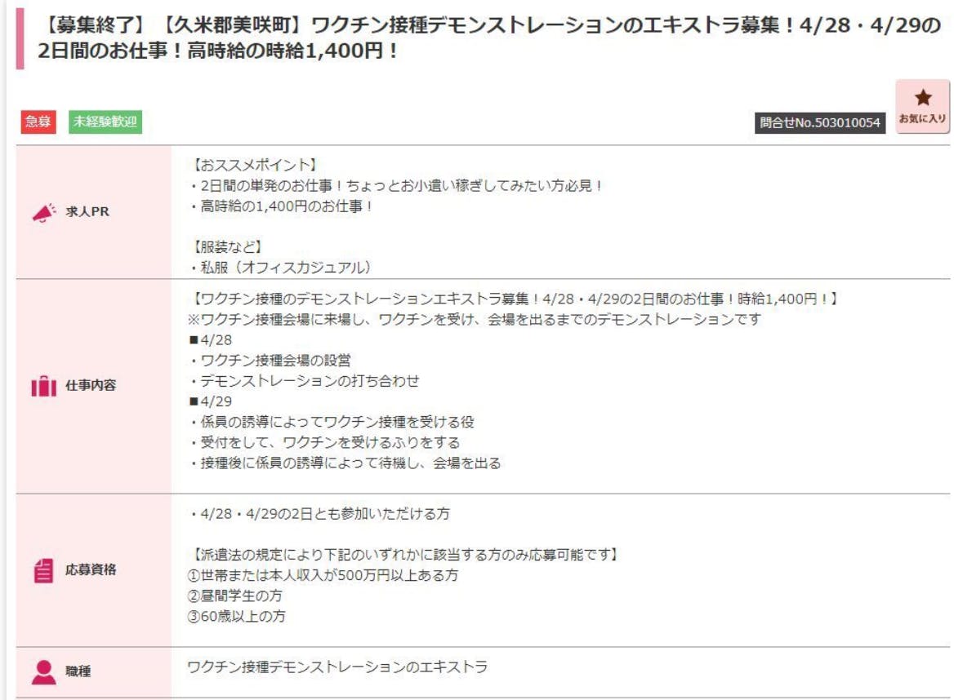
Task: Click the document icon beside 応募資格
Action: 43,571
